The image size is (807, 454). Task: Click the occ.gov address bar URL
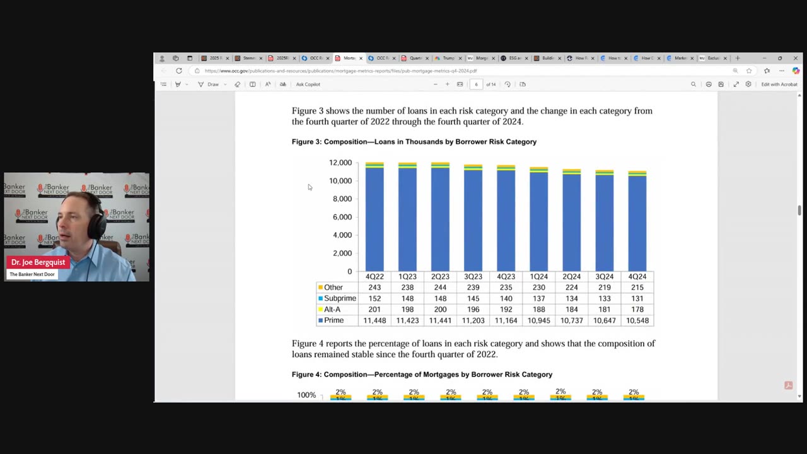(x=340, y=71)
